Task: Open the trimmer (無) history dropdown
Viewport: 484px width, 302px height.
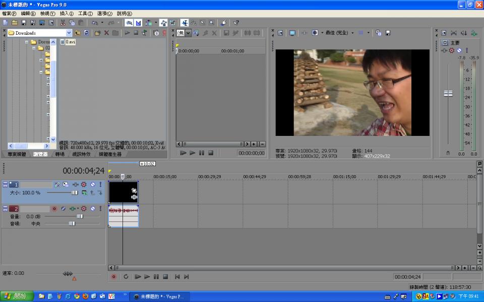Action: click(189, 33)
